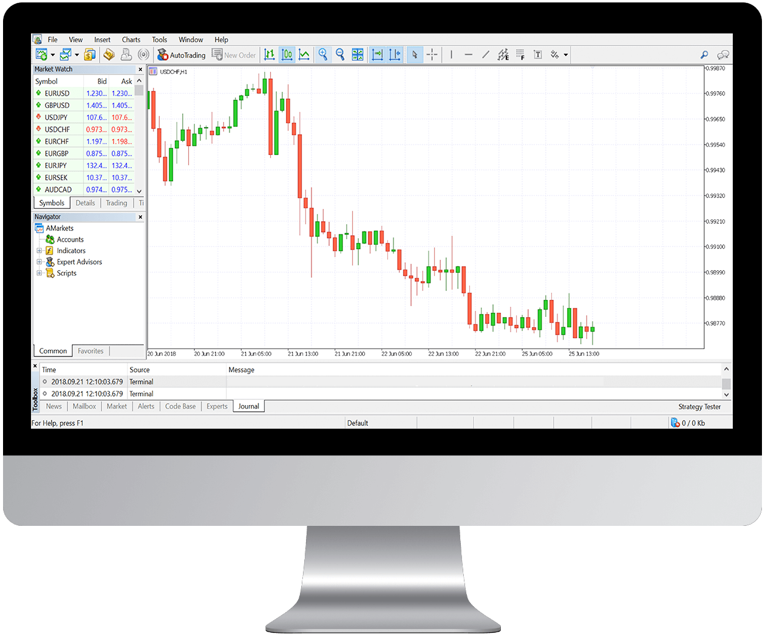
Task: Add a text label to the chart
Action: click(x=538, y=55)
